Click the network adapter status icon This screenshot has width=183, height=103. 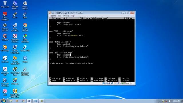click(112, 83)
